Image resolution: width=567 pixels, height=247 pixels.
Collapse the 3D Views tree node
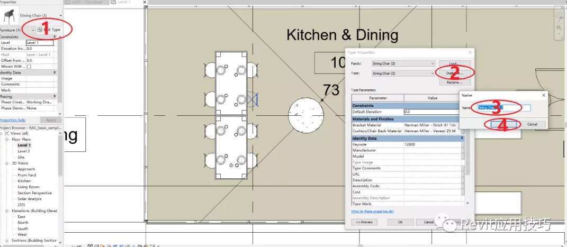(x=7, y=163)
